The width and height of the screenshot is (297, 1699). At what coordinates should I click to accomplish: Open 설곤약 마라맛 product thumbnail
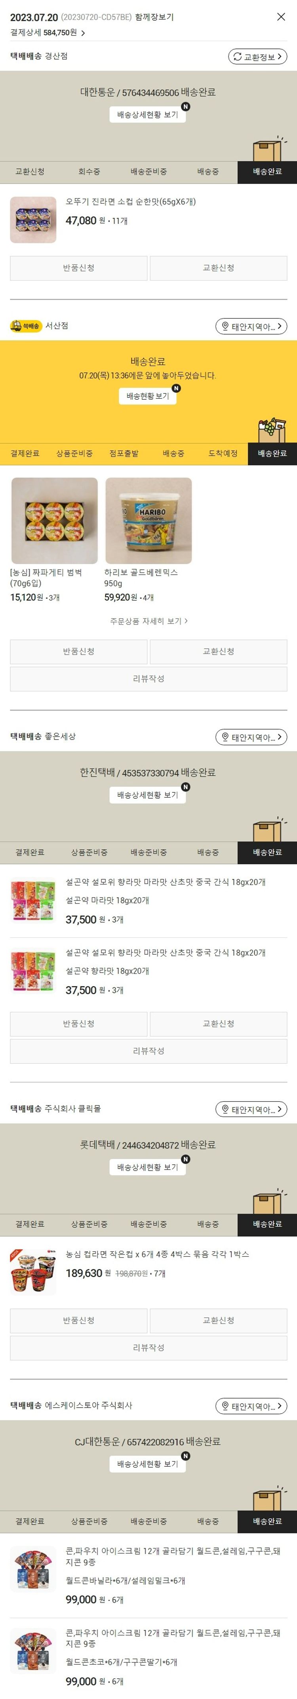click(x=33, y=901)
